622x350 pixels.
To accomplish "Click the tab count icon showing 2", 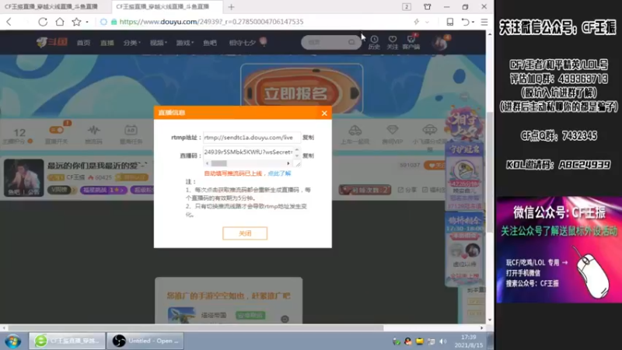I will (407, 7).
